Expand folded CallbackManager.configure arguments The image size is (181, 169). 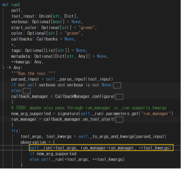coord(119,96)
